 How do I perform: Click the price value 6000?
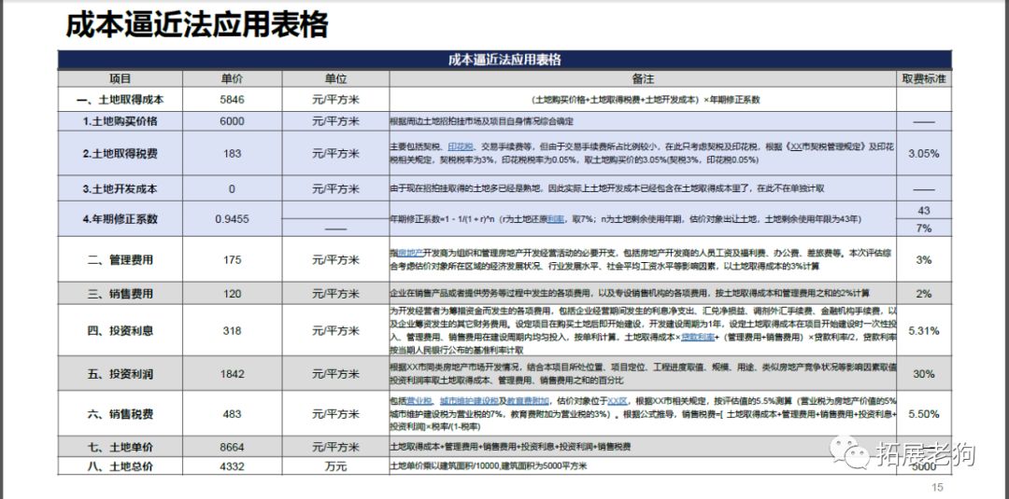tap(233, 121)
